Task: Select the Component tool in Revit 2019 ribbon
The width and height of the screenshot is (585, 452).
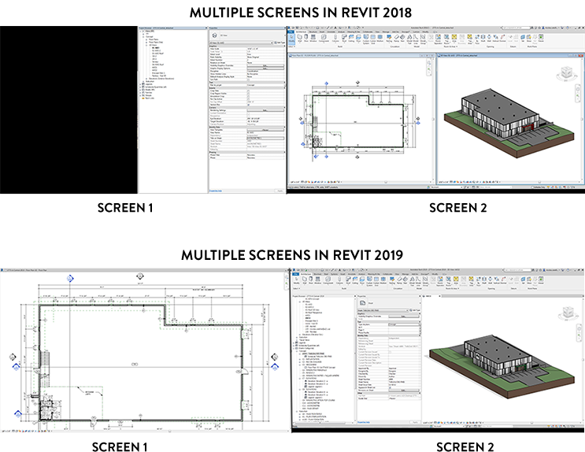Action: (x=328, y=280)
